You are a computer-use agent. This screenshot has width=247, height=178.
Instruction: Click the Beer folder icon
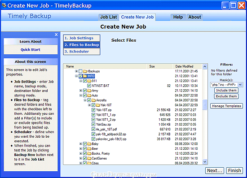[89, 148]
